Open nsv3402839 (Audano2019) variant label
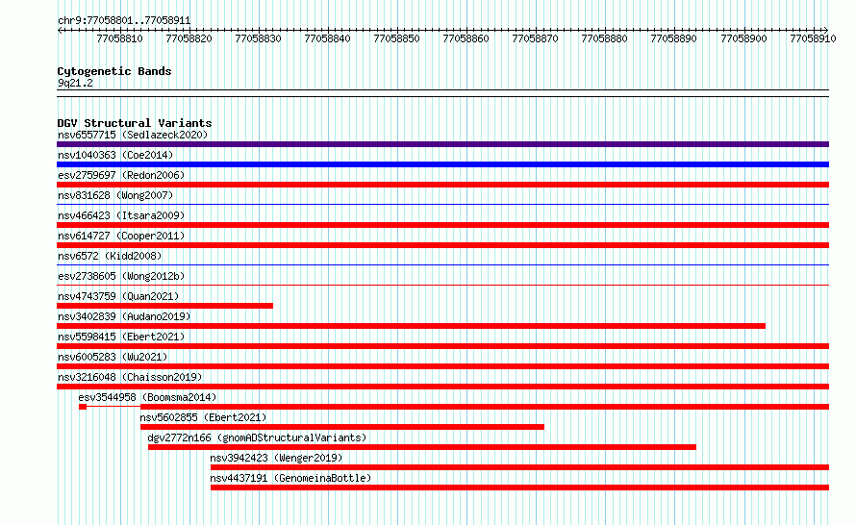 124,316
